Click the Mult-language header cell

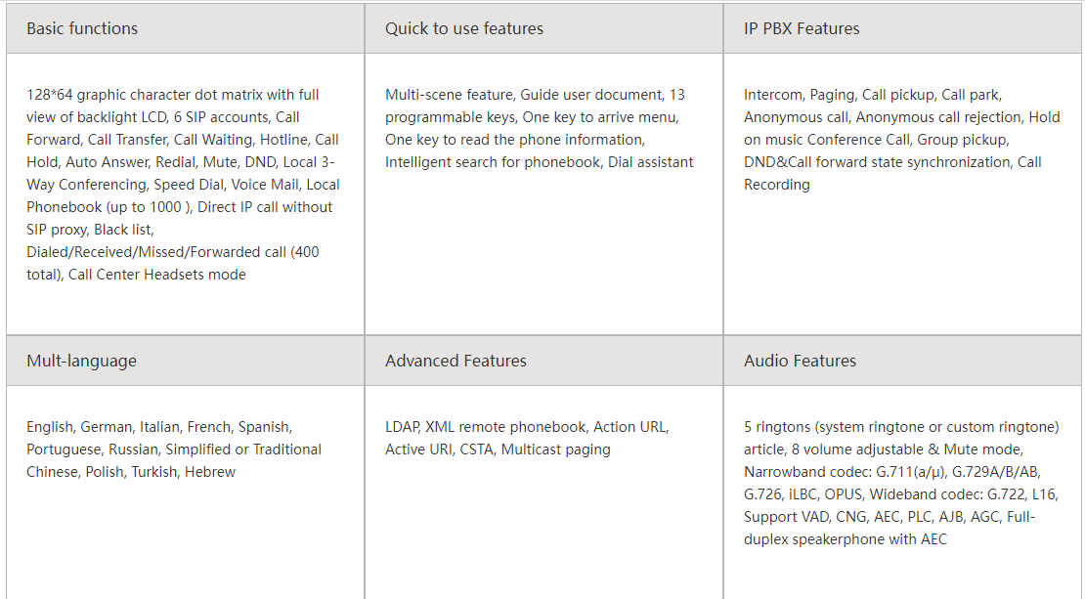coord(186,361)
